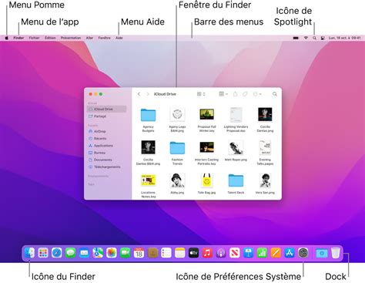Launch Keynote from the Dock
Image resolution: width=365 pixels, height=283 pixels.
click(248, 253)
